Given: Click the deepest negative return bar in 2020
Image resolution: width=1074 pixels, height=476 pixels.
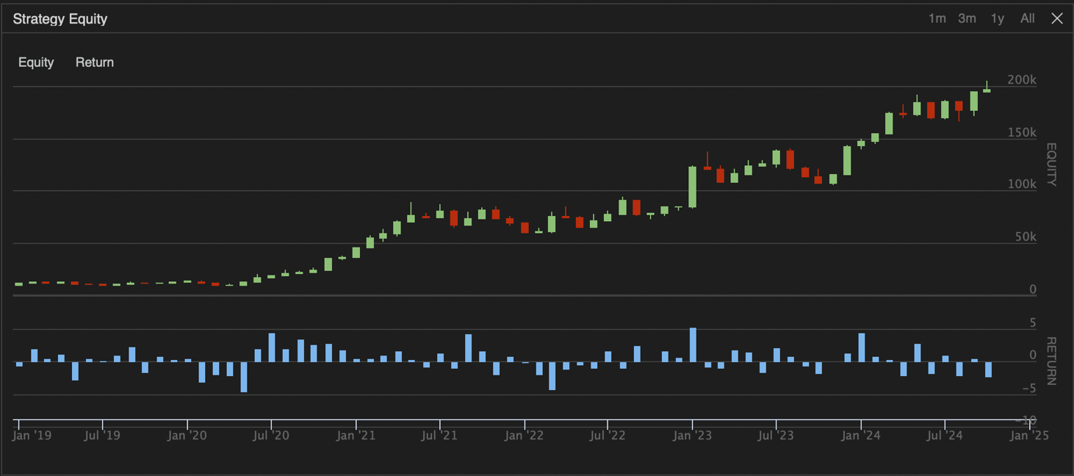Looking at the screenshot, I should click(244, 377).
